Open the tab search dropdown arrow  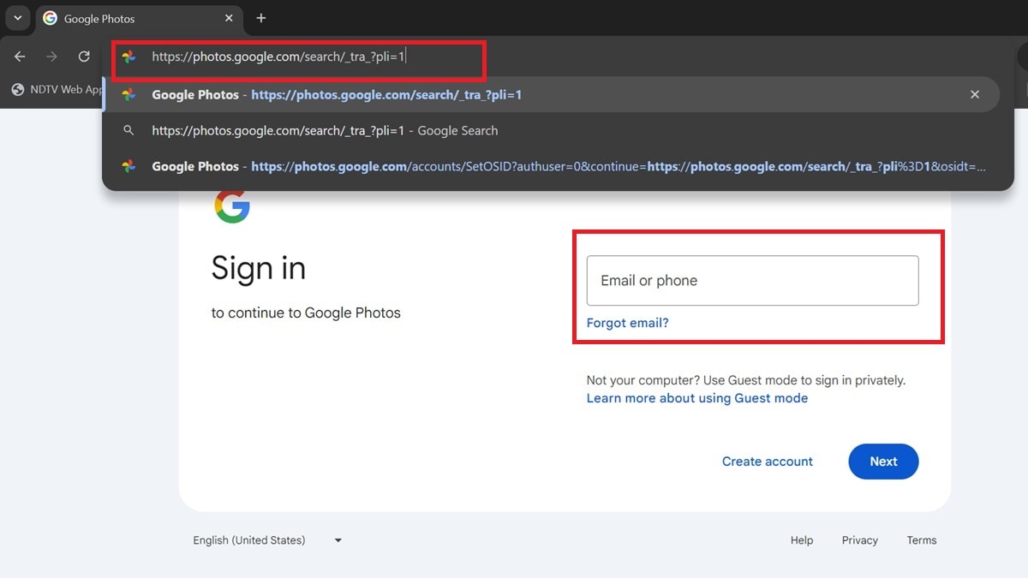(x=17, y=18)
